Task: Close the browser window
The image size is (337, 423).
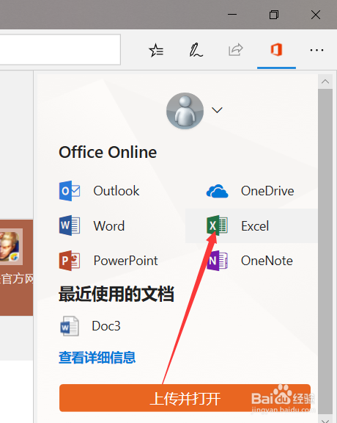Action: (x=316, y=15)
